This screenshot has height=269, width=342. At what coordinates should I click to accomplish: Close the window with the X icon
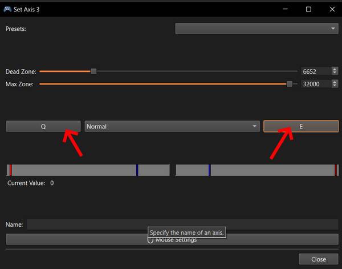[x=332, y=9]
